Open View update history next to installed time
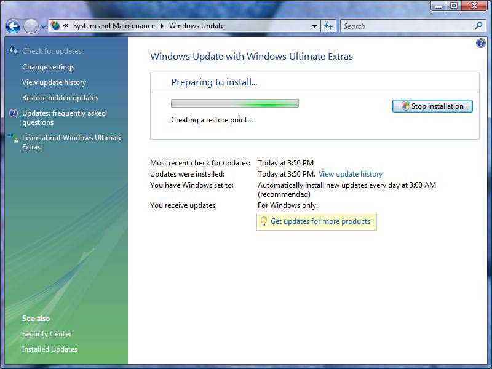Screen dimensions: 492x369 coord(351,174)
